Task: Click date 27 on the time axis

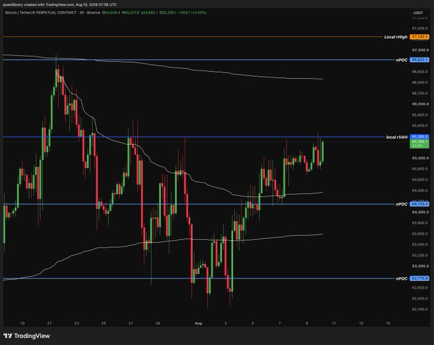Action: (131, 323)
